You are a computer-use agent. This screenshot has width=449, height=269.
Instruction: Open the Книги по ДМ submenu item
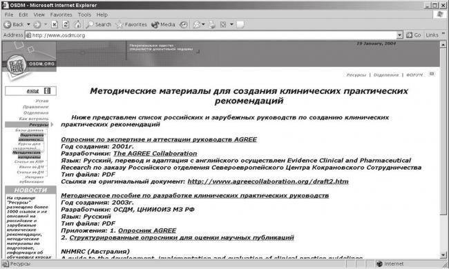(31, 167)
